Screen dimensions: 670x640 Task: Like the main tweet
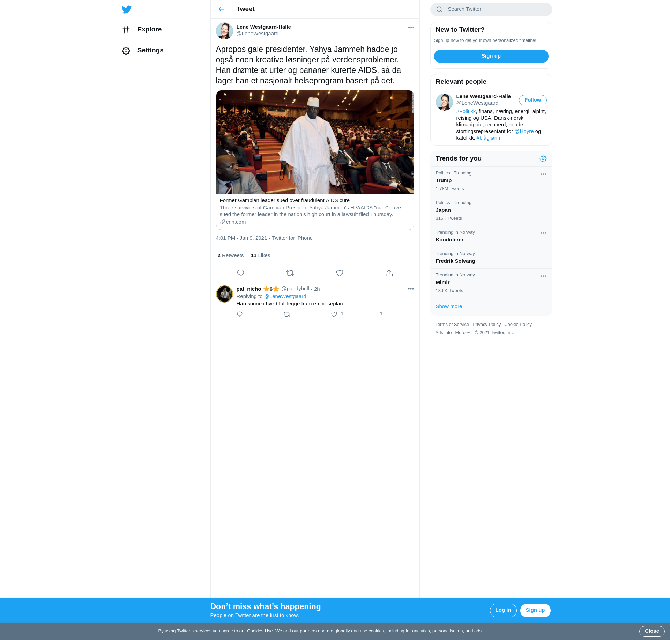coord(340,273)
